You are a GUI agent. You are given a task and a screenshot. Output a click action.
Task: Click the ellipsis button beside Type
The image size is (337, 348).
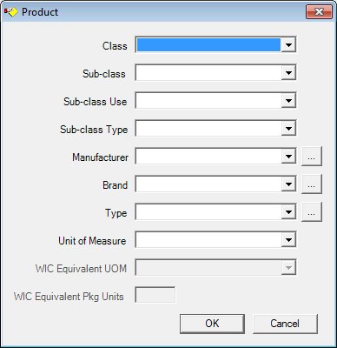[x=312, y=212]
